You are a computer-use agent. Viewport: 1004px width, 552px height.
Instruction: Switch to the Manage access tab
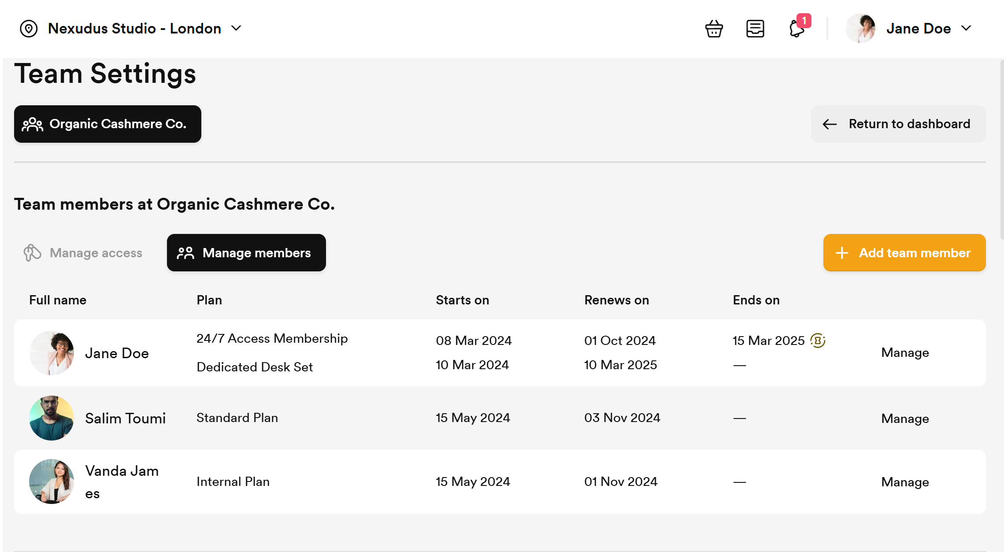(x=83, y=253)
